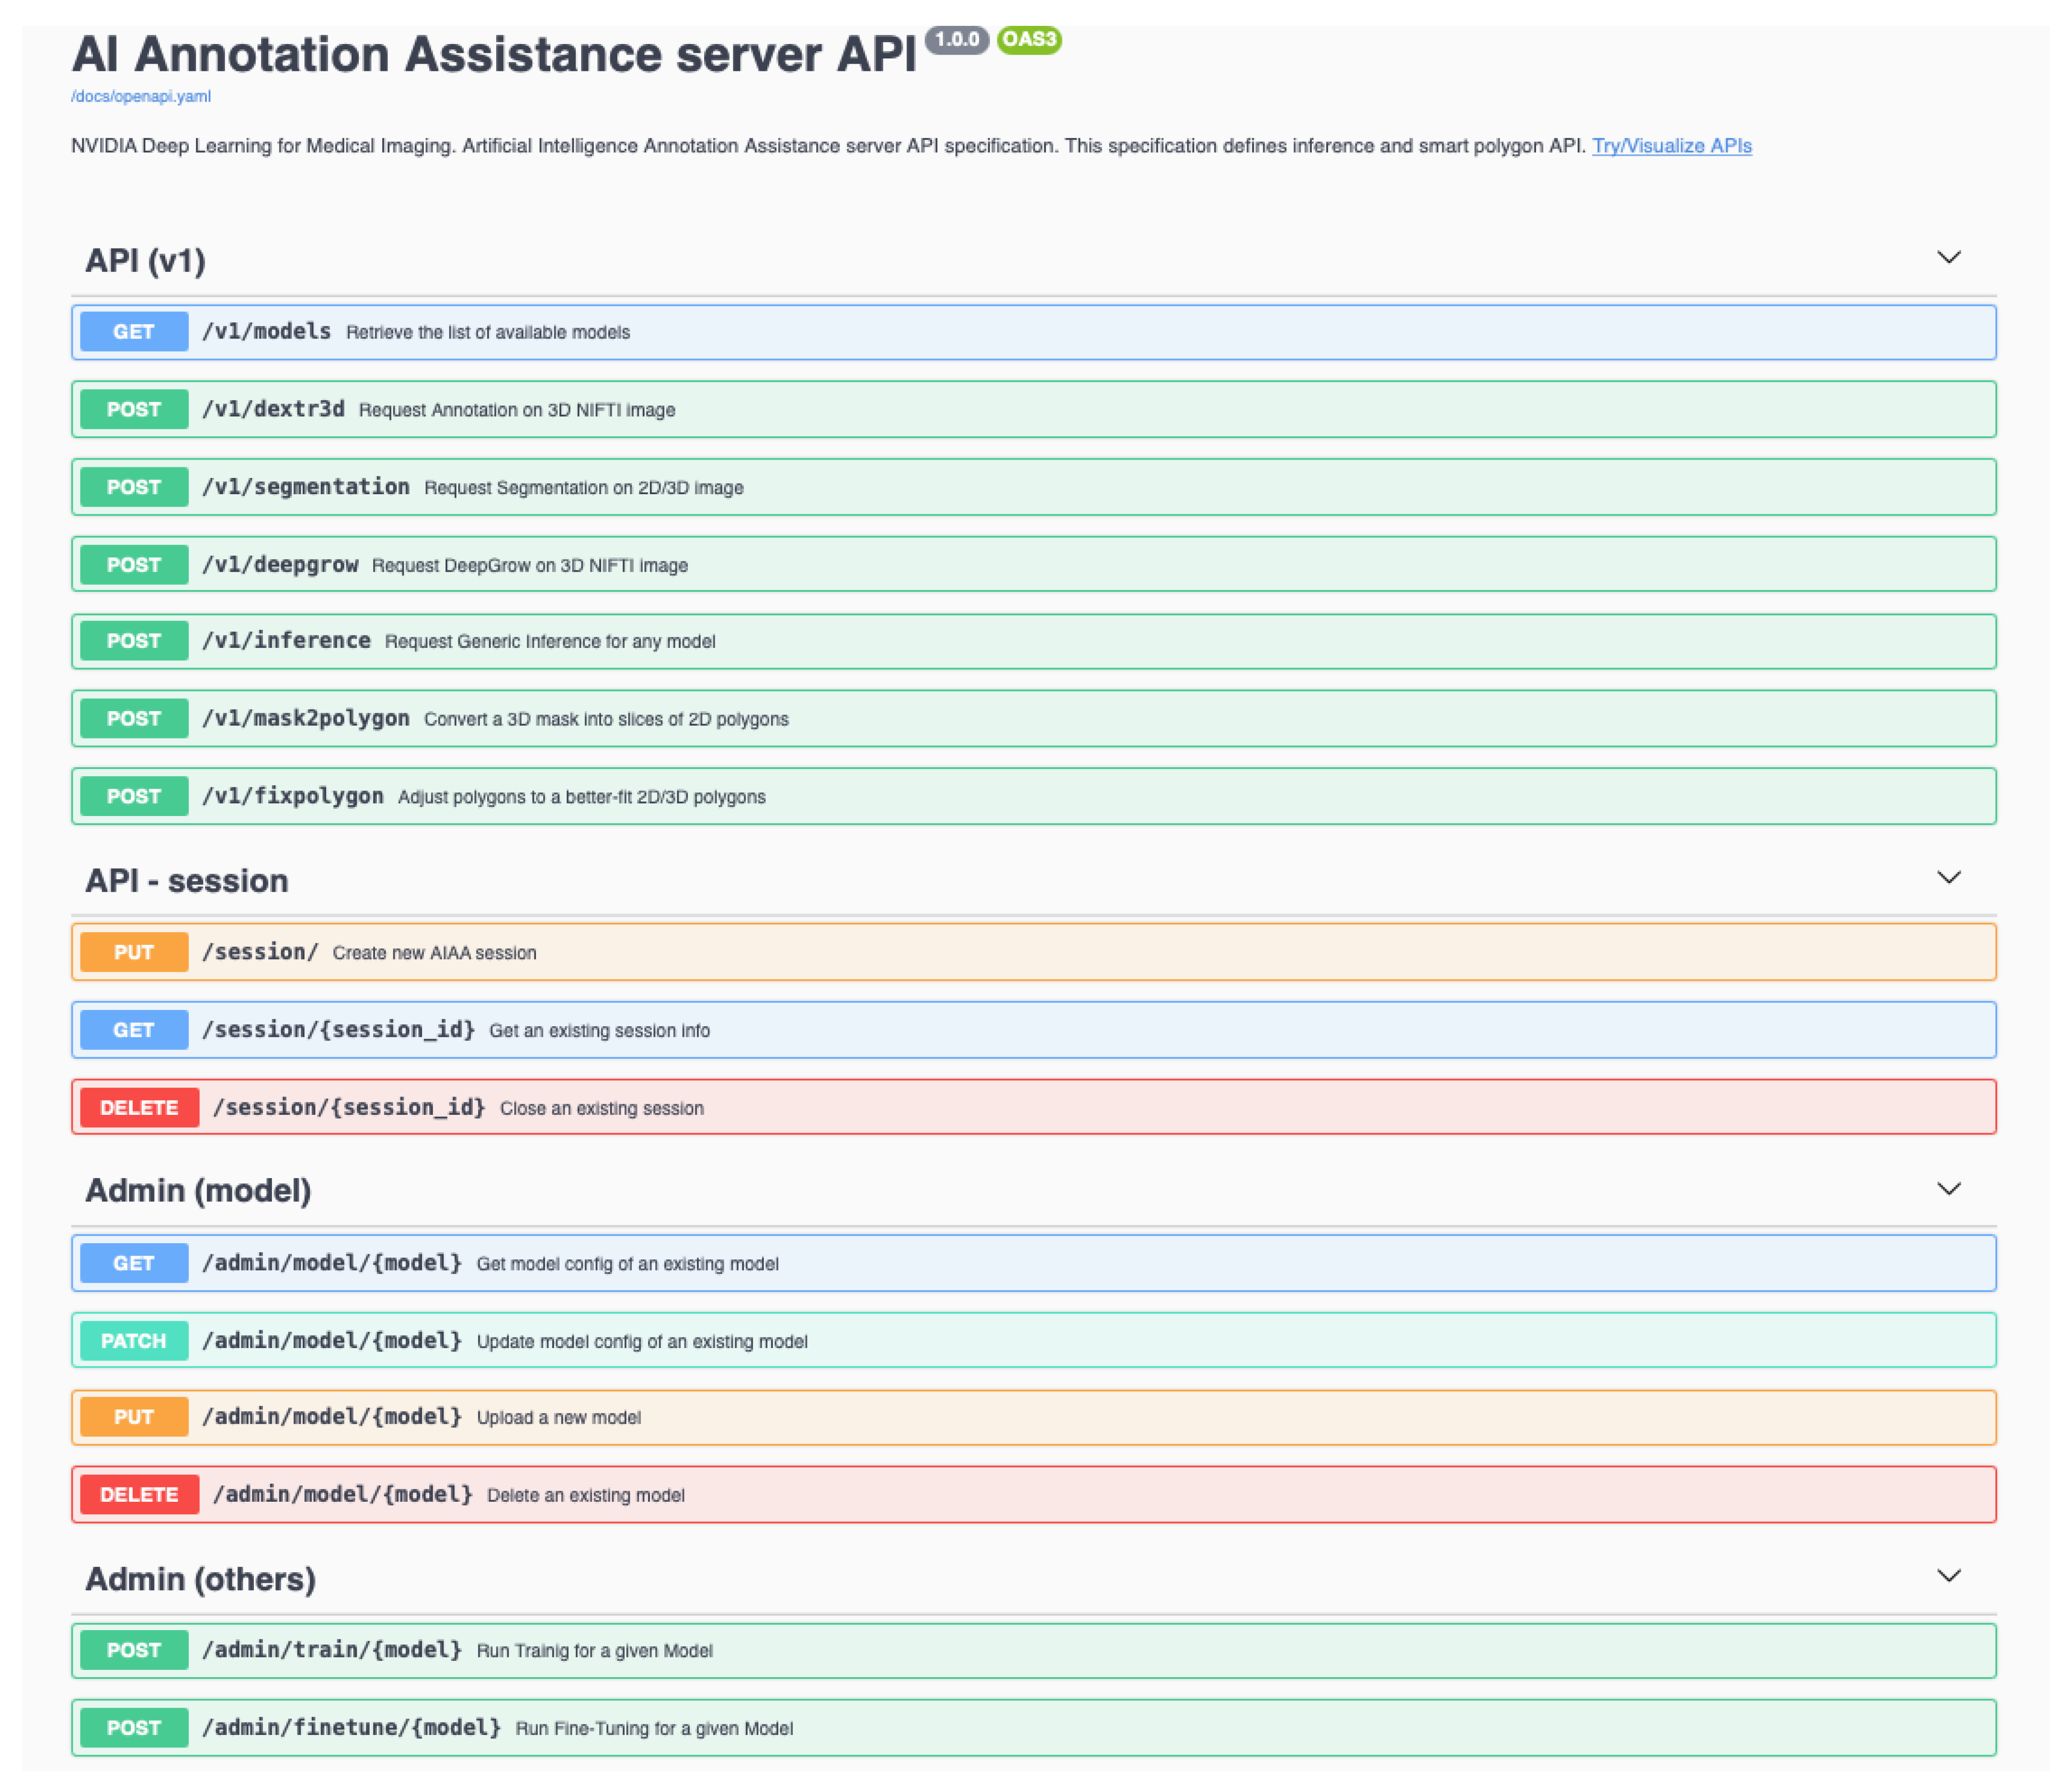Click POST badge for /v1/dextr3d
The height and width of the screenshot is (1792, 2072).
pos(134,409)
